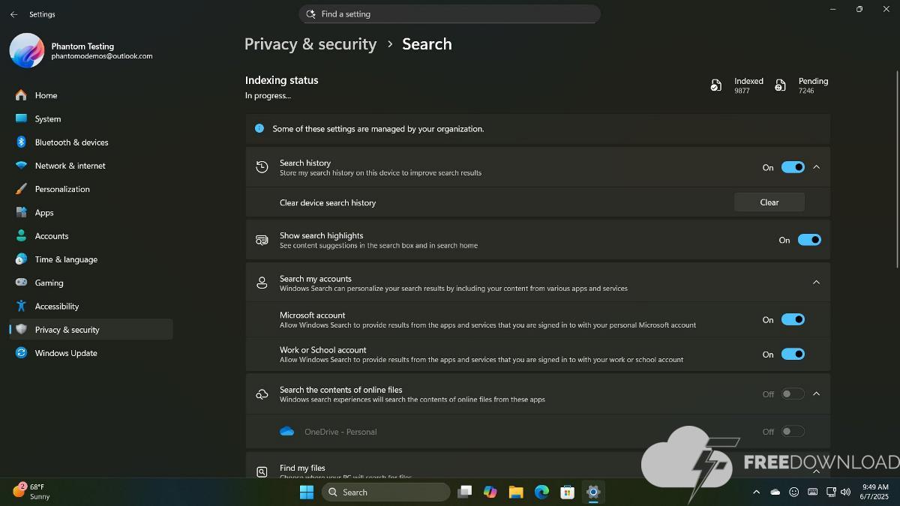Screen dimensions: 900x506
Task: Open Microsoft Edge from the taskbar
Action: tap(541, 492)
